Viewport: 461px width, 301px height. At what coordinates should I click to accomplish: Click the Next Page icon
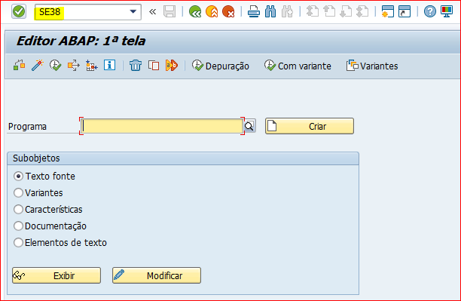click(346, 12)
